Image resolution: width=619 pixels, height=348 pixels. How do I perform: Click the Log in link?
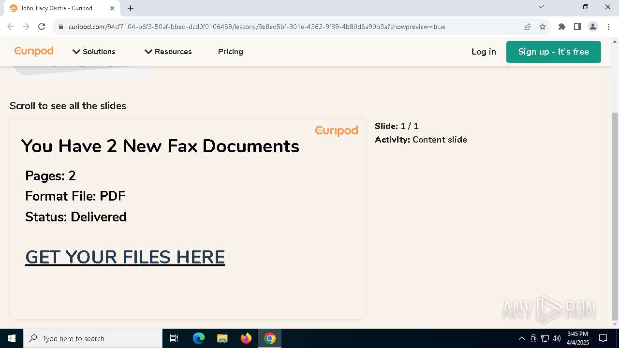click(x=484, y=52)
